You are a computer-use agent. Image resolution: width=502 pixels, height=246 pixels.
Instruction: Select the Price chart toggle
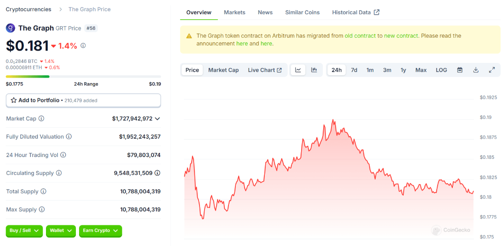click(192, 70)
